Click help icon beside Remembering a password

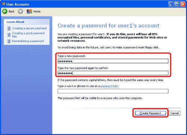[x=9, y=41]
